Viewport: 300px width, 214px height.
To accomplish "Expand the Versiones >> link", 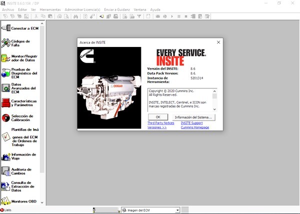I will coord(157,127).
